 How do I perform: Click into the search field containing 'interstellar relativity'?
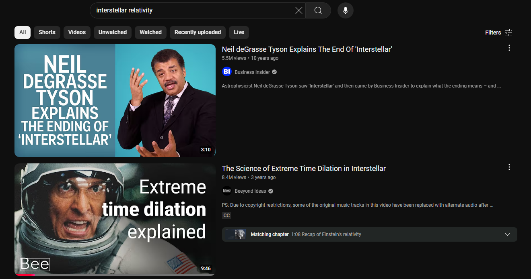pyautogui.click(x=193, y=10)
